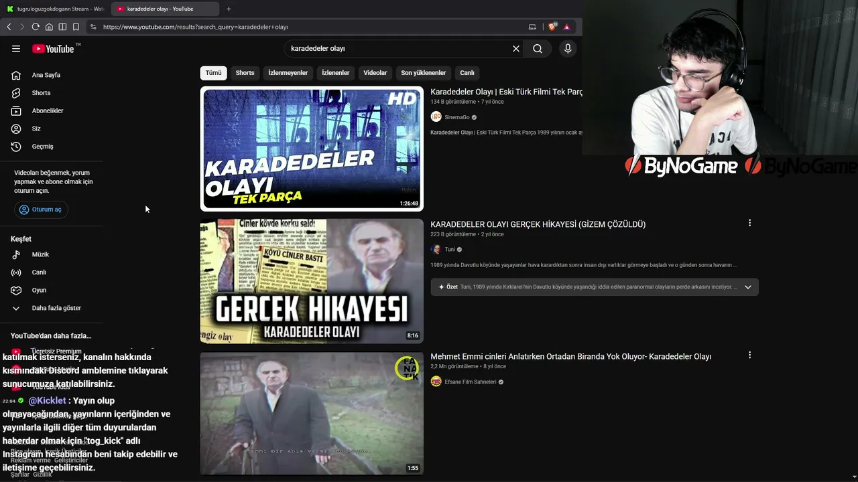Open the Mehmet Emmi cinleri video title
The width and height of the screenshot is (858, 482).
[570, 357]
